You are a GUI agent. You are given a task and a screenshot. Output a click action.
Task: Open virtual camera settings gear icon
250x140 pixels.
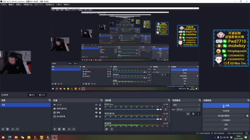click(247, 116)
